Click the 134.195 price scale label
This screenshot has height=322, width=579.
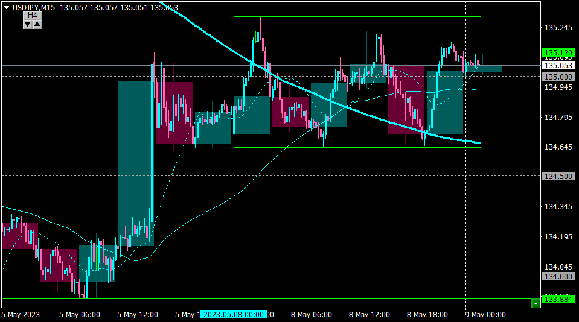pos(558,236)
